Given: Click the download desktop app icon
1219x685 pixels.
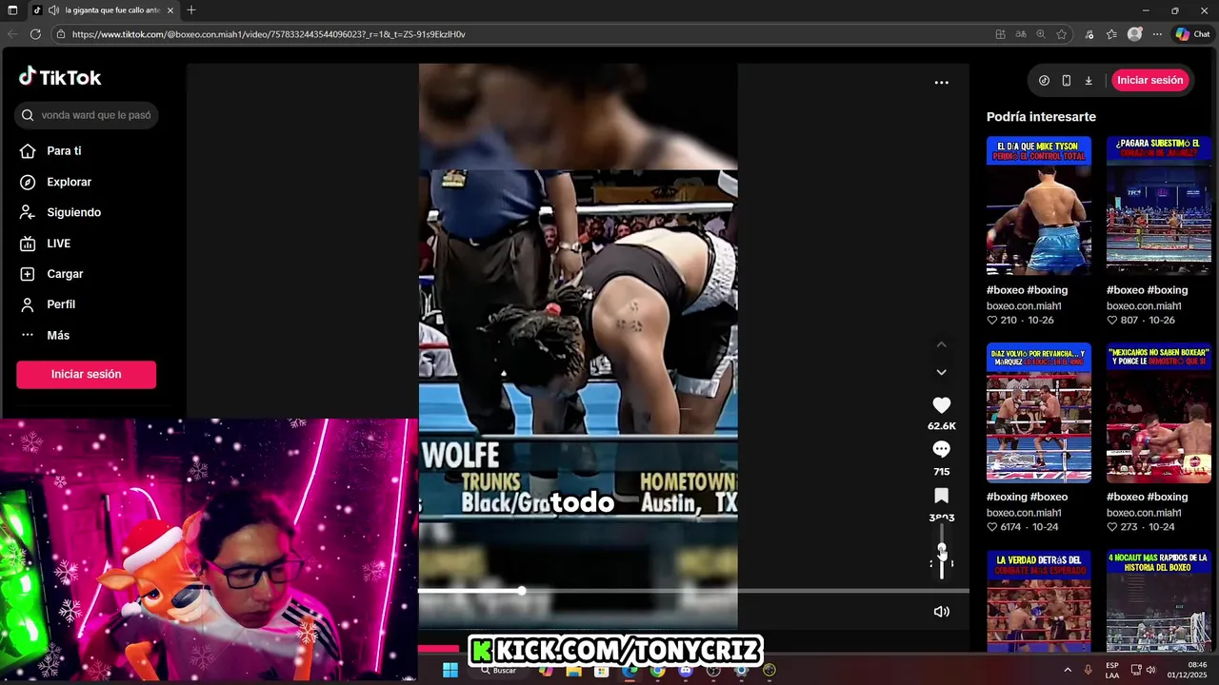Looking at the screenshot, I should 1089,81.
